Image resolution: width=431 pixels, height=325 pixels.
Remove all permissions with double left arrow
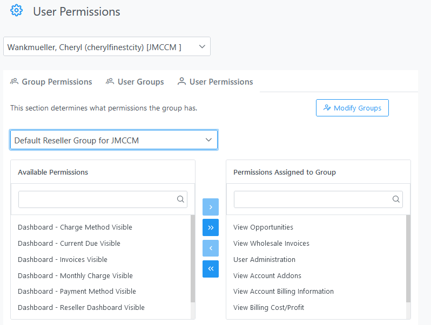211,269
